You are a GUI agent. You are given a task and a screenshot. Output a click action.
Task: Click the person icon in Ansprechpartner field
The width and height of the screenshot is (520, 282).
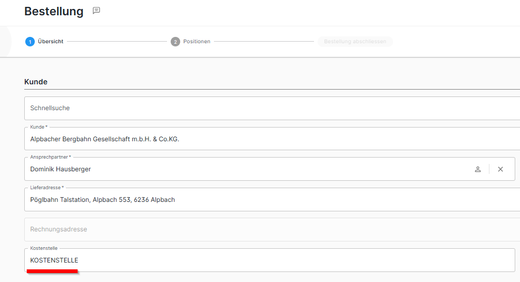478,169
